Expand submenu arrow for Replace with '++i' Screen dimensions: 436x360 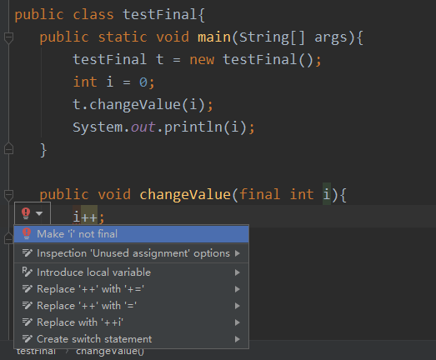[238, 322]
